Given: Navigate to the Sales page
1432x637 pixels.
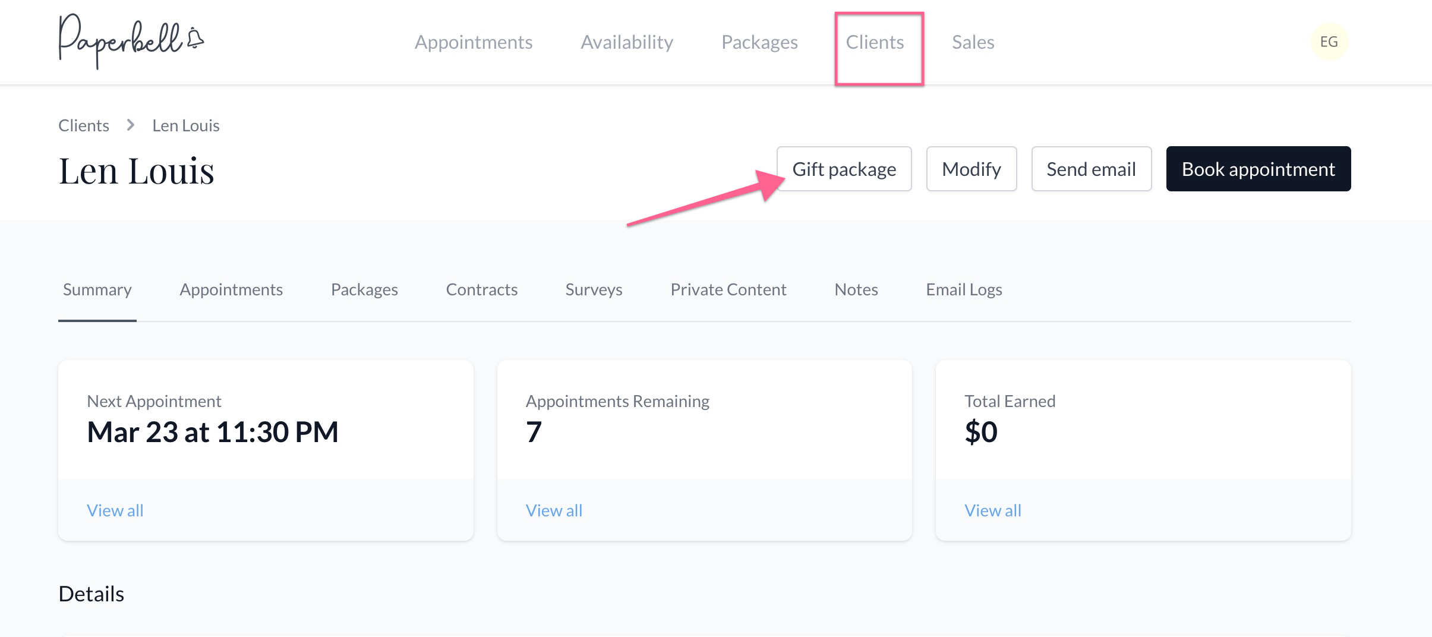Looking at the screenshot, I should tap(973, 42).
